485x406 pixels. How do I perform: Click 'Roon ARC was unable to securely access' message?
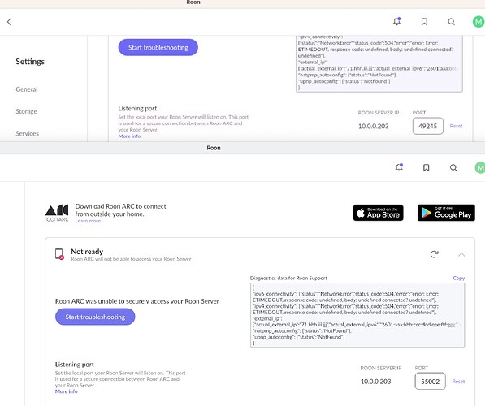(137, 301)
